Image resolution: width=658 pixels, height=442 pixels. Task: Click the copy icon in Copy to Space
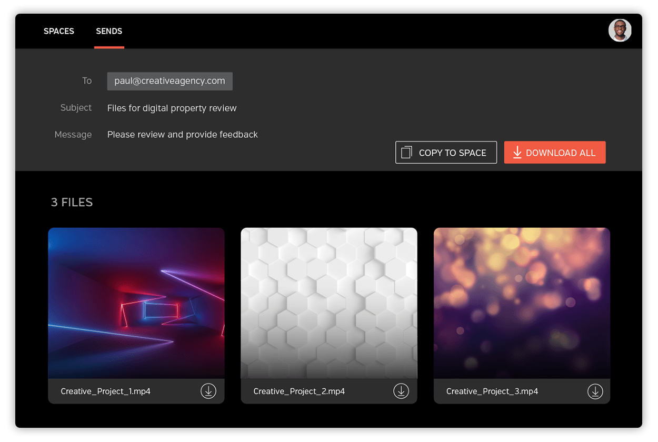[x=406, y=153]
